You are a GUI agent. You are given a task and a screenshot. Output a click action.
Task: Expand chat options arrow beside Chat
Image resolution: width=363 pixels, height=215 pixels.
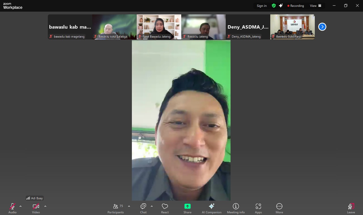[152, 206]
